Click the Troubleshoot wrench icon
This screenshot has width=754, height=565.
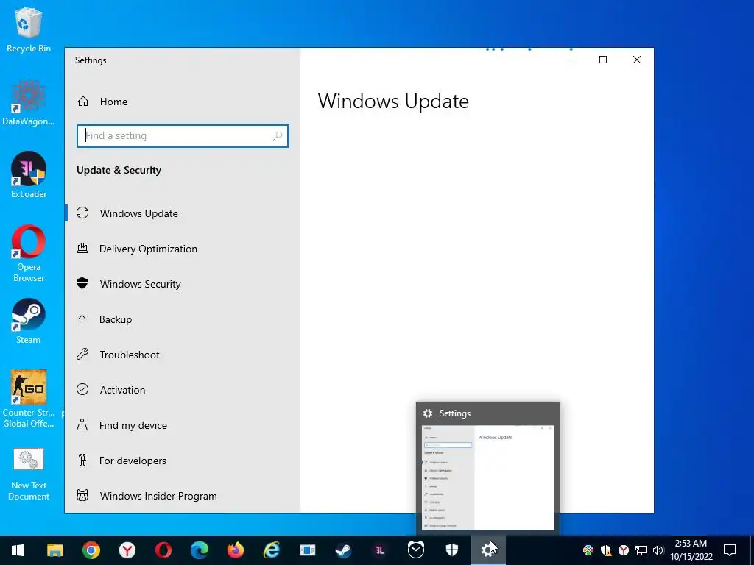(82, 354)
